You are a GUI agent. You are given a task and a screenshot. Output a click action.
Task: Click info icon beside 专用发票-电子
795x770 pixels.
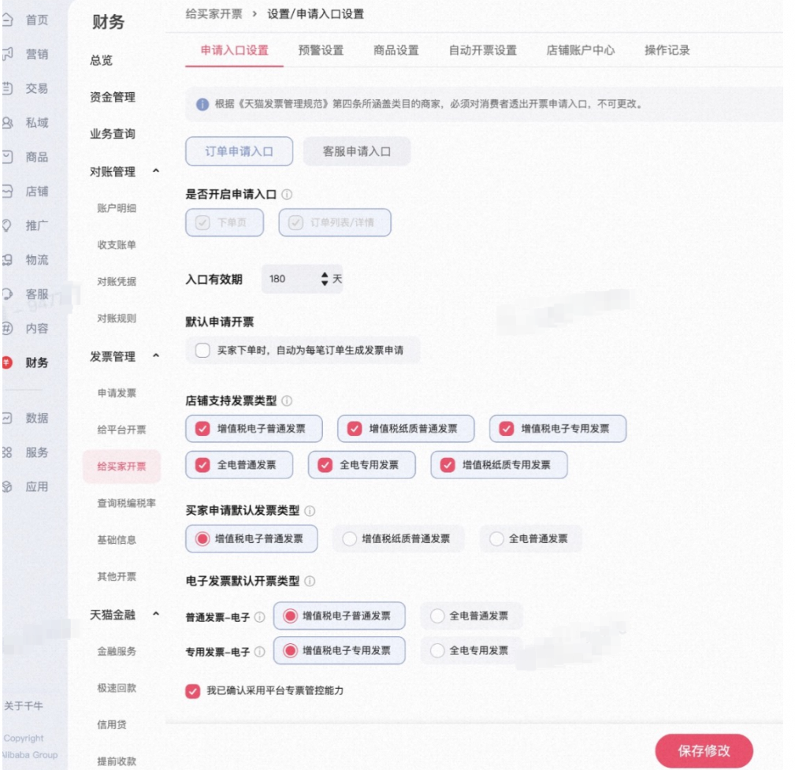pos(259,651)
